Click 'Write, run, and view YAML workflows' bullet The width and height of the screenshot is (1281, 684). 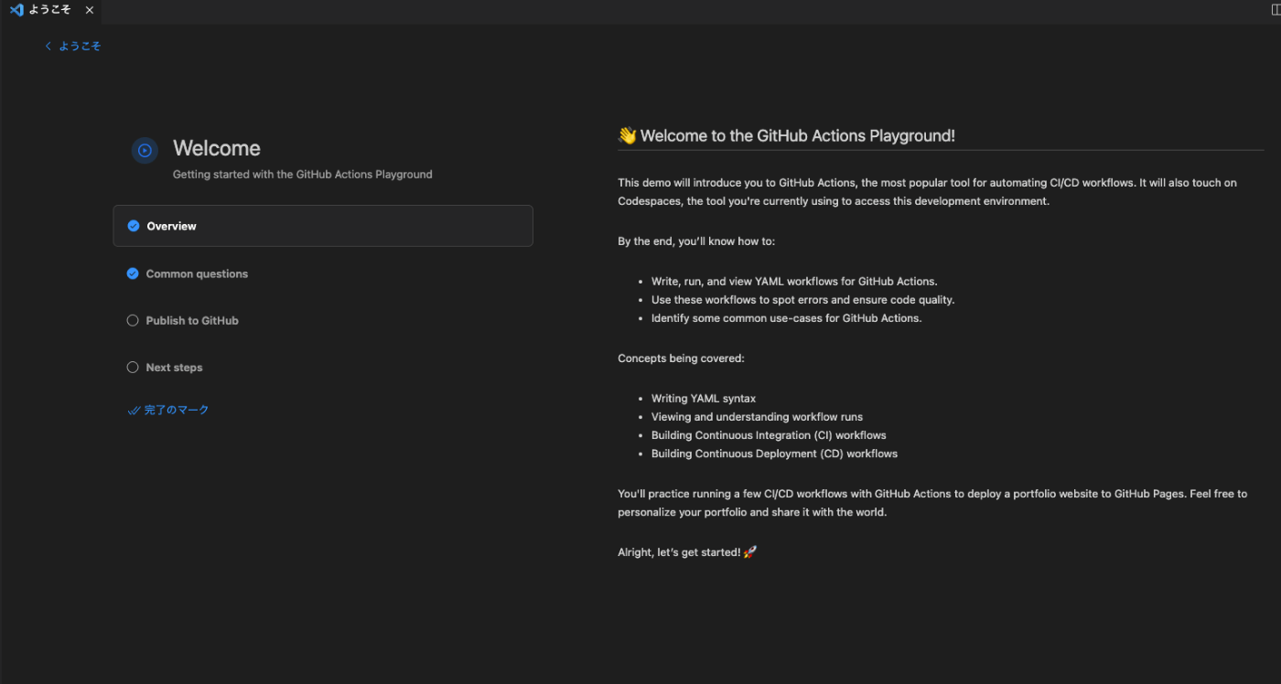794,282
